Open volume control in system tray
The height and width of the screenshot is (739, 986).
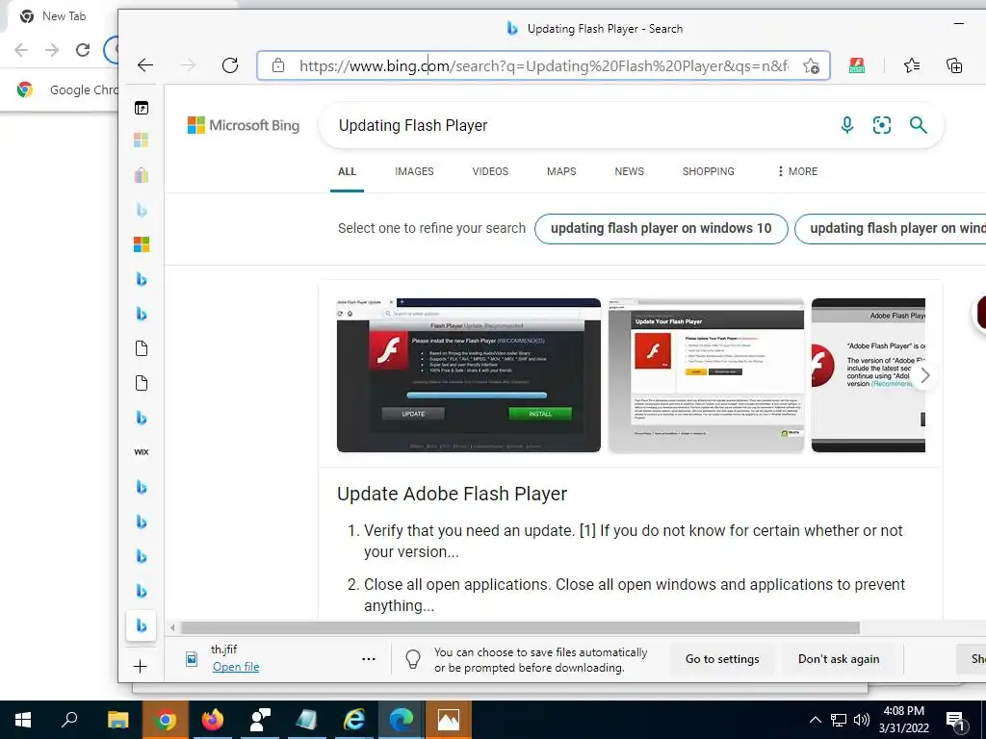(862, 720)
